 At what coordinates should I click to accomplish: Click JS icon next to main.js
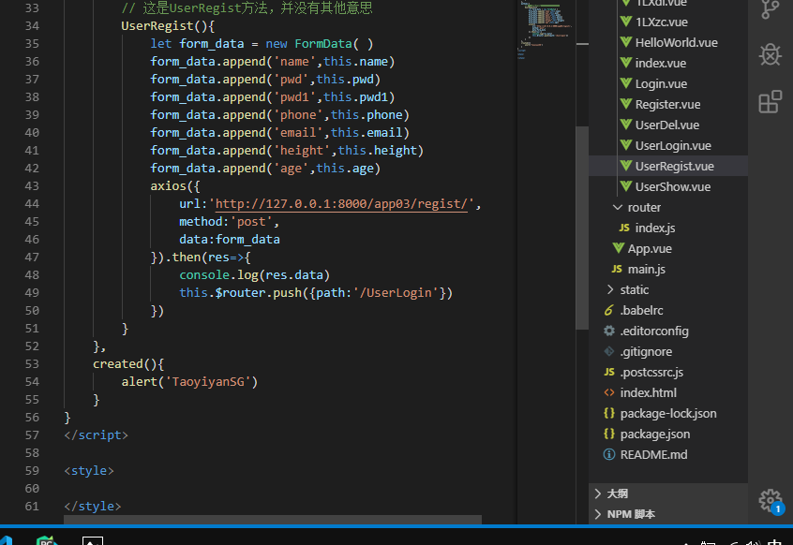pyautogui.click(x=615, y=269)
